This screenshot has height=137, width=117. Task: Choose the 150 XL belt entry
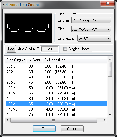tap(56, 115)
